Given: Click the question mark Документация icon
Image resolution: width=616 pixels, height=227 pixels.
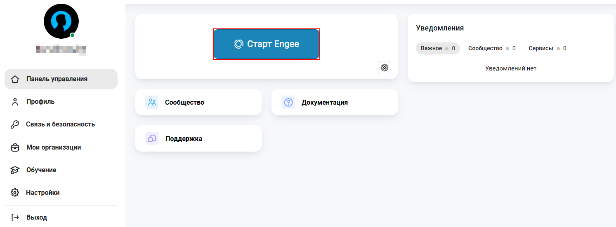Looking at the screenshot, I should pos(288,102).
